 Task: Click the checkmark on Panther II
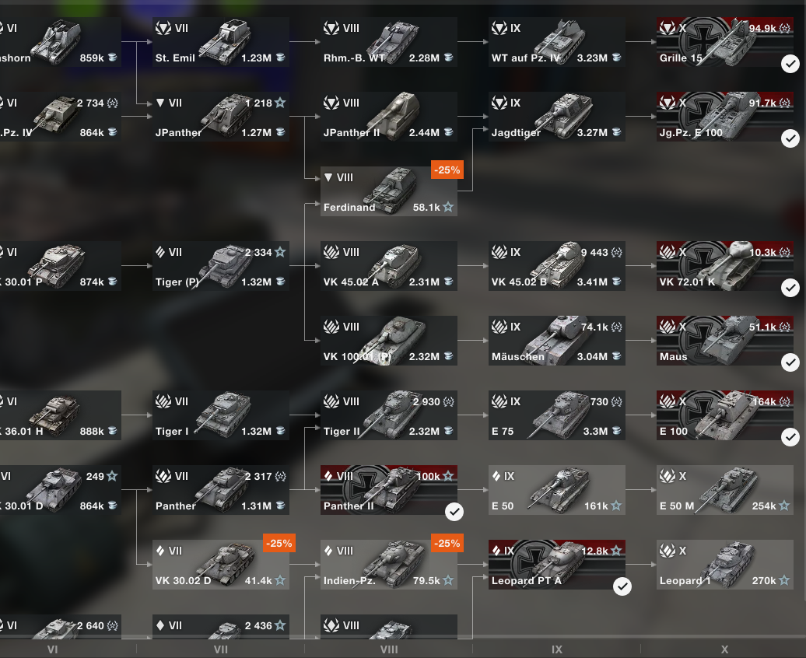coord(454,512)
